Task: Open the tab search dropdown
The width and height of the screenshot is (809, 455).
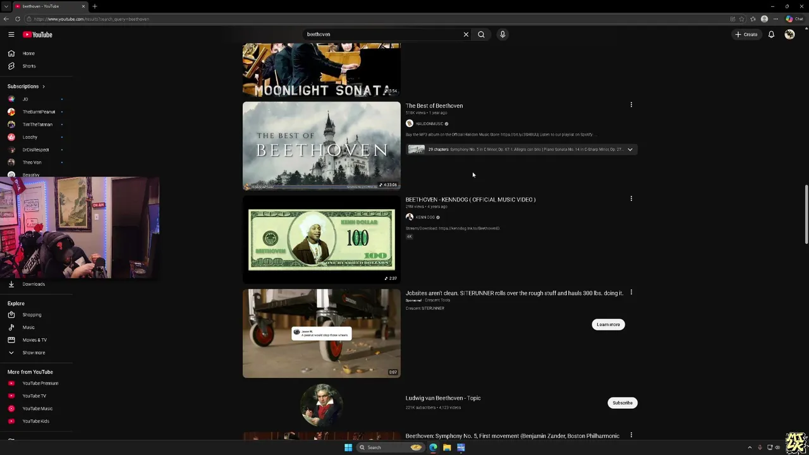Action: point(6,6)
